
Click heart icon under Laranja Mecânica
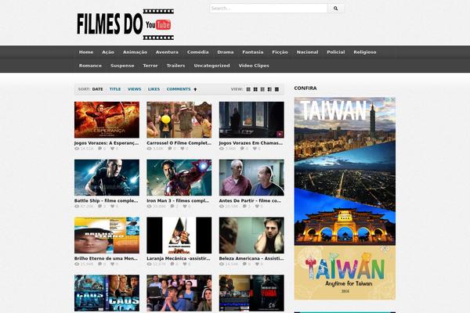(x=185, y=264)
